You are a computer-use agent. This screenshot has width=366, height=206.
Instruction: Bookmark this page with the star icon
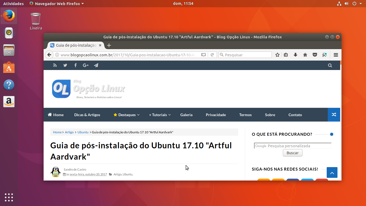coord(277,55)
